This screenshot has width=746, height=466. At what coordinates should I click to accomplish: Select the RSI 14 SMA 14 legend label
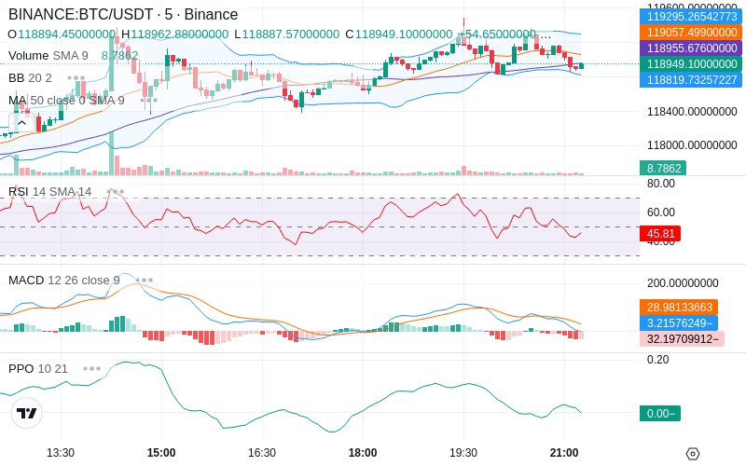50,192
